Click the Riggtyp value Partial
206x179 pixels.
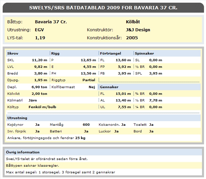(x=89, y=80)
